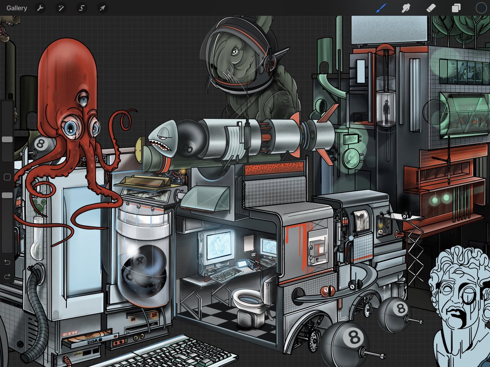The width and height of the screenshot is (490, 367).
Task: Click the brush opacity slider handle
Action: tap(7, 196)
